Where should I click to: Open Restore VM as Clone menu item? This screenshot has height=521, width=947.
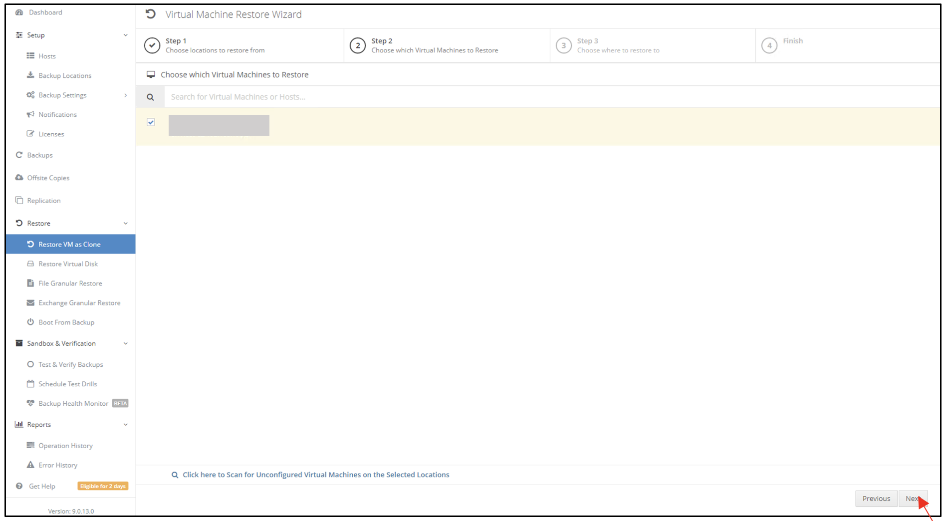click(70, 244)
